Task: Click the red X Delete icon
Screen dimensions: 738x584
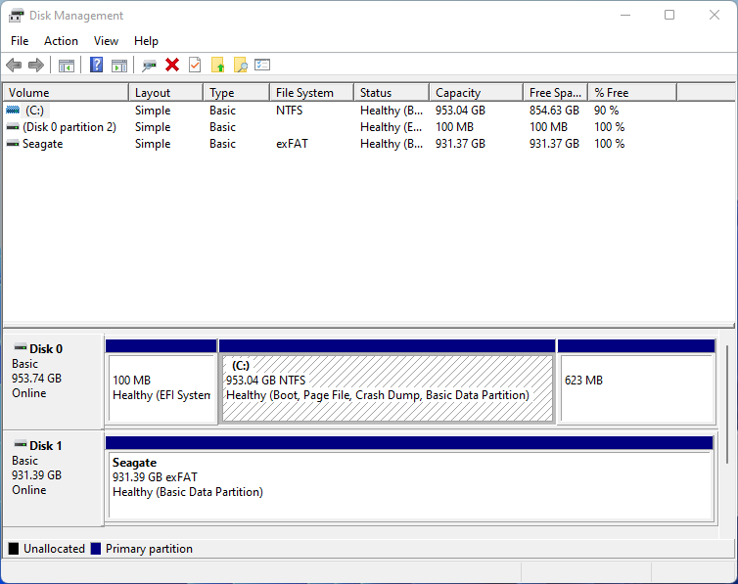Action: 172,65
